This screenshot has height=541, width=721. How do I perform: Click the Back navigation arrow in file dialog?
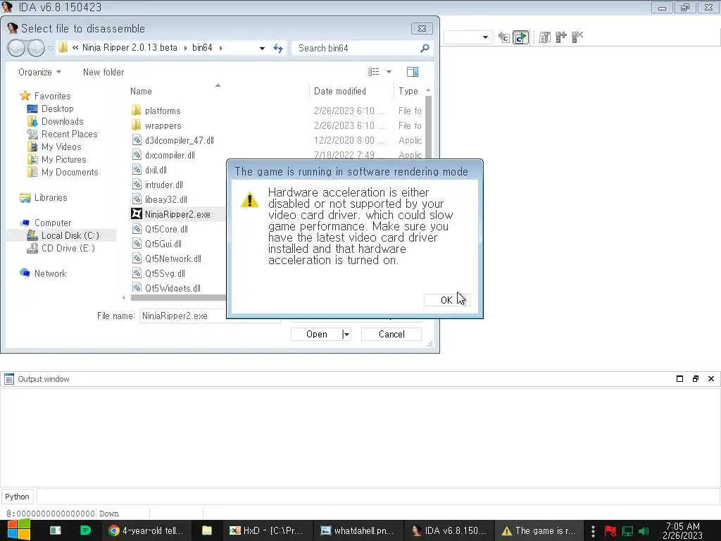pos(17,48)
